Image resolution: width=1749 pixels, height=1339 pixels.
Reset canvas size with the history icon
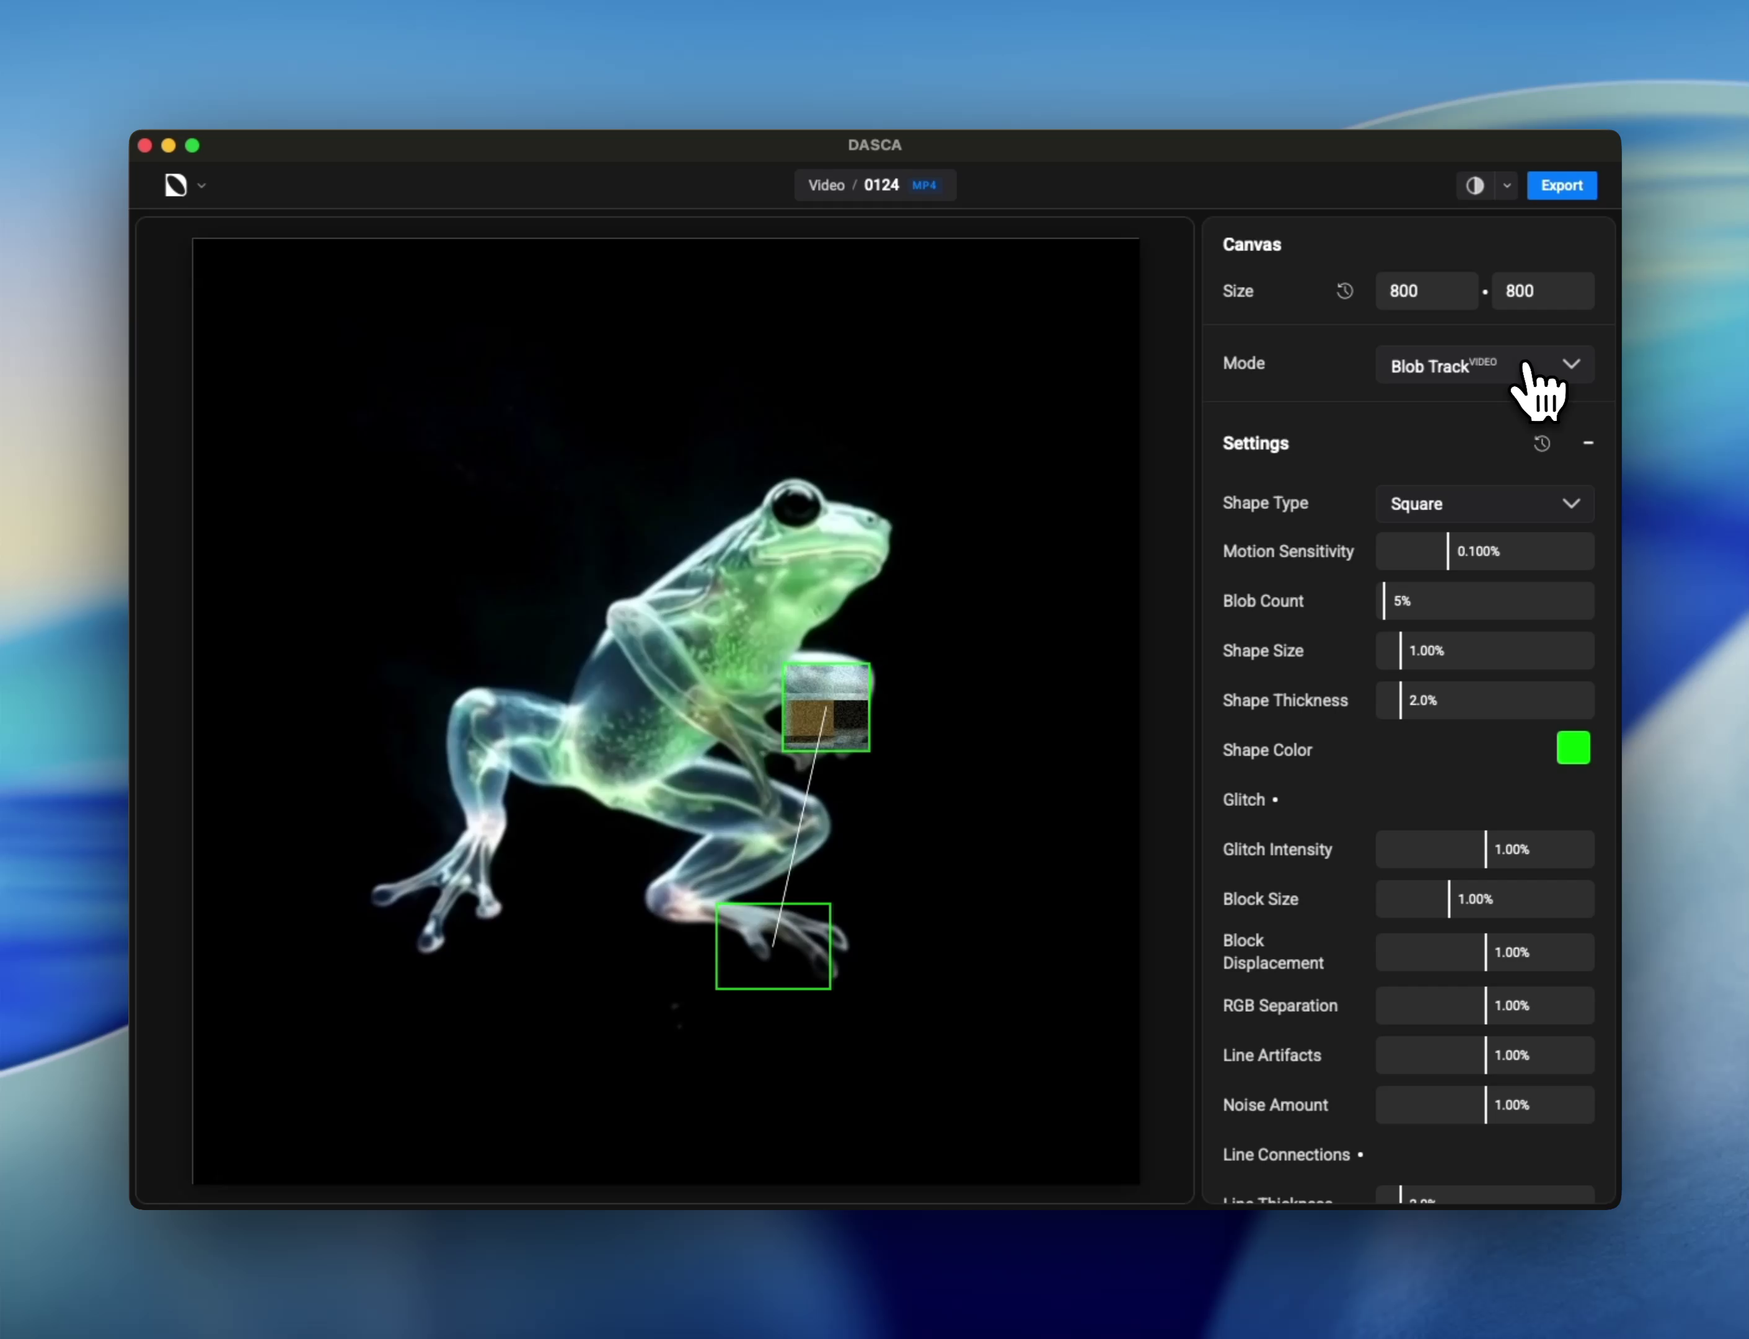1344,291
